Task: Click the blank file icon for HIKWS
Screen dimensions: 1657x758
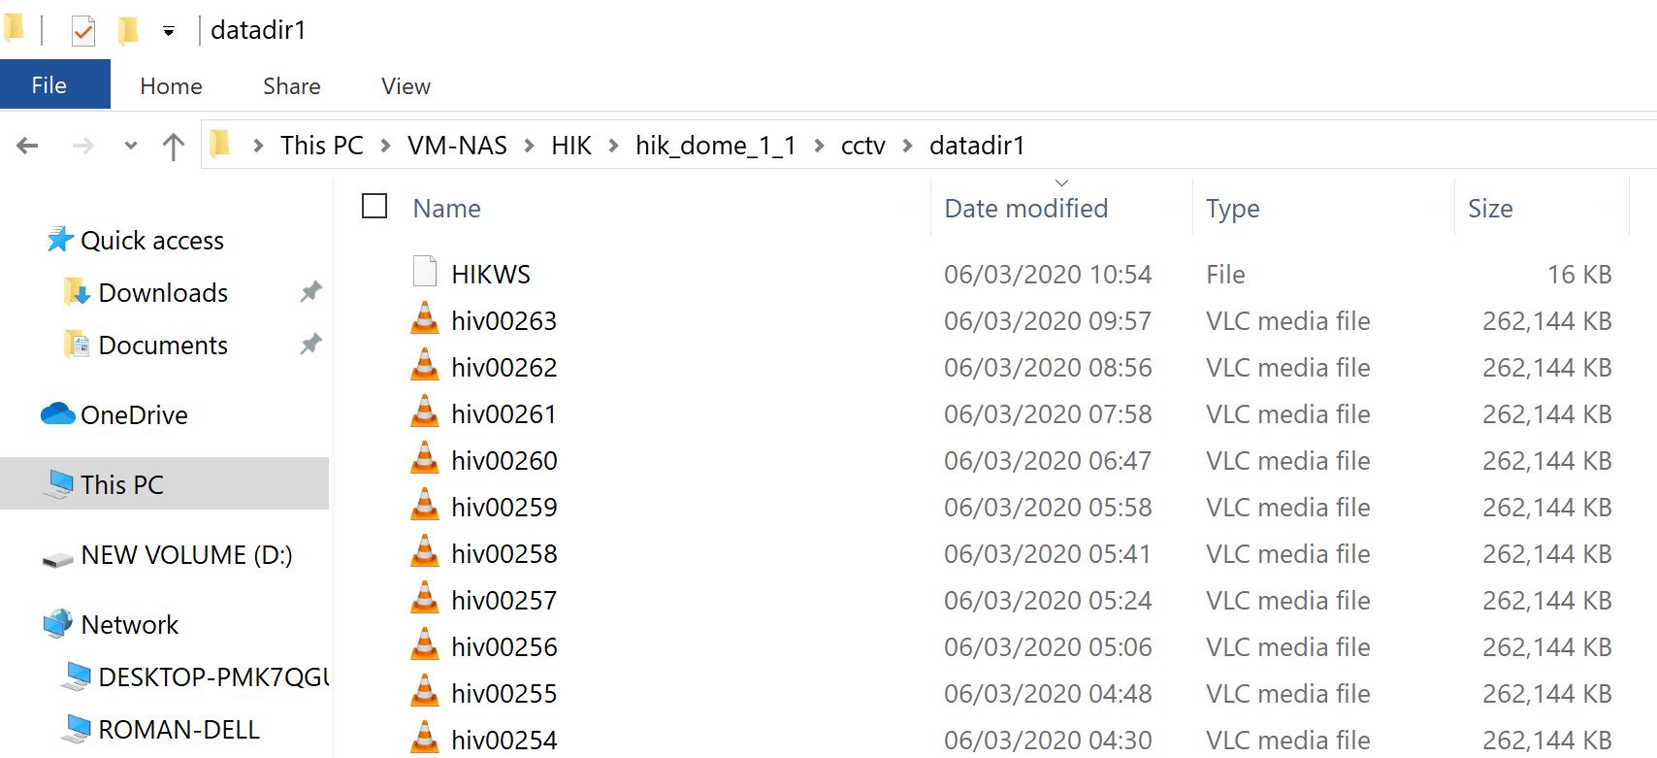Action: (425, 273)
